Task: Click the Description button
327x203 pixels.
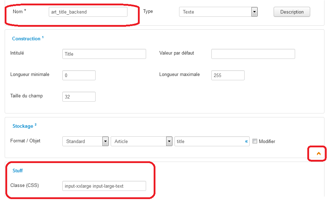Action: coord(292,12)
